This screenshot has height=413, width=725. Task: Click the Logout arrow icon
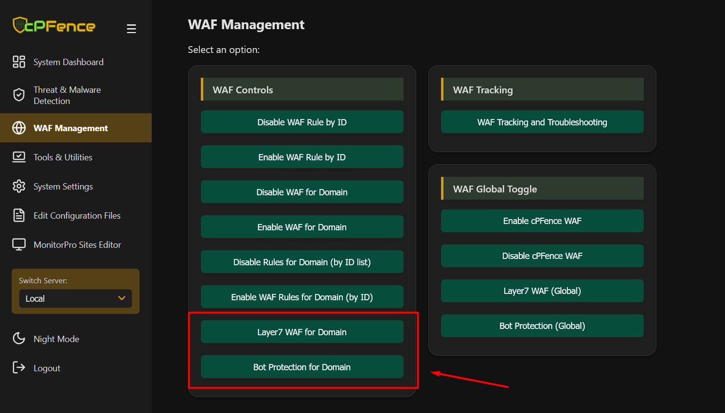coord(19,367)
